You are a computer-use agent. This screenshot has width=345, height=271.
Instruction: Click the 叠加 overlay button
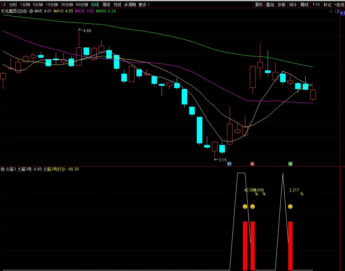(x=270, y=5)
